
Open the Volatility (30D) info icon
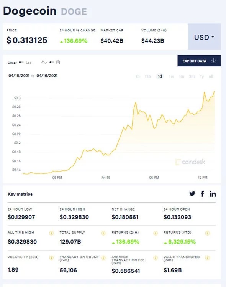(51, 258)
